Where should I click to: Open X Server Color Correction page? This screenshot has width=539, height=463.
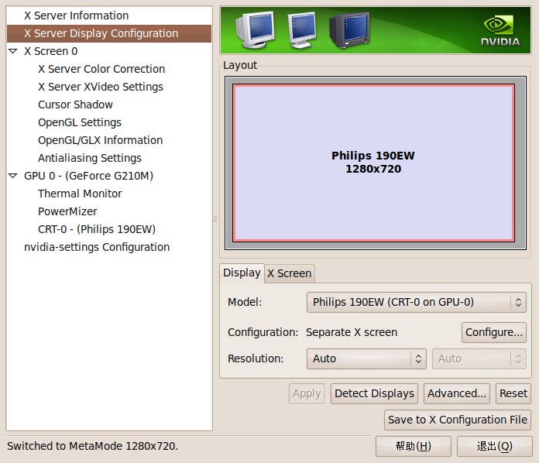pos(101,69)
